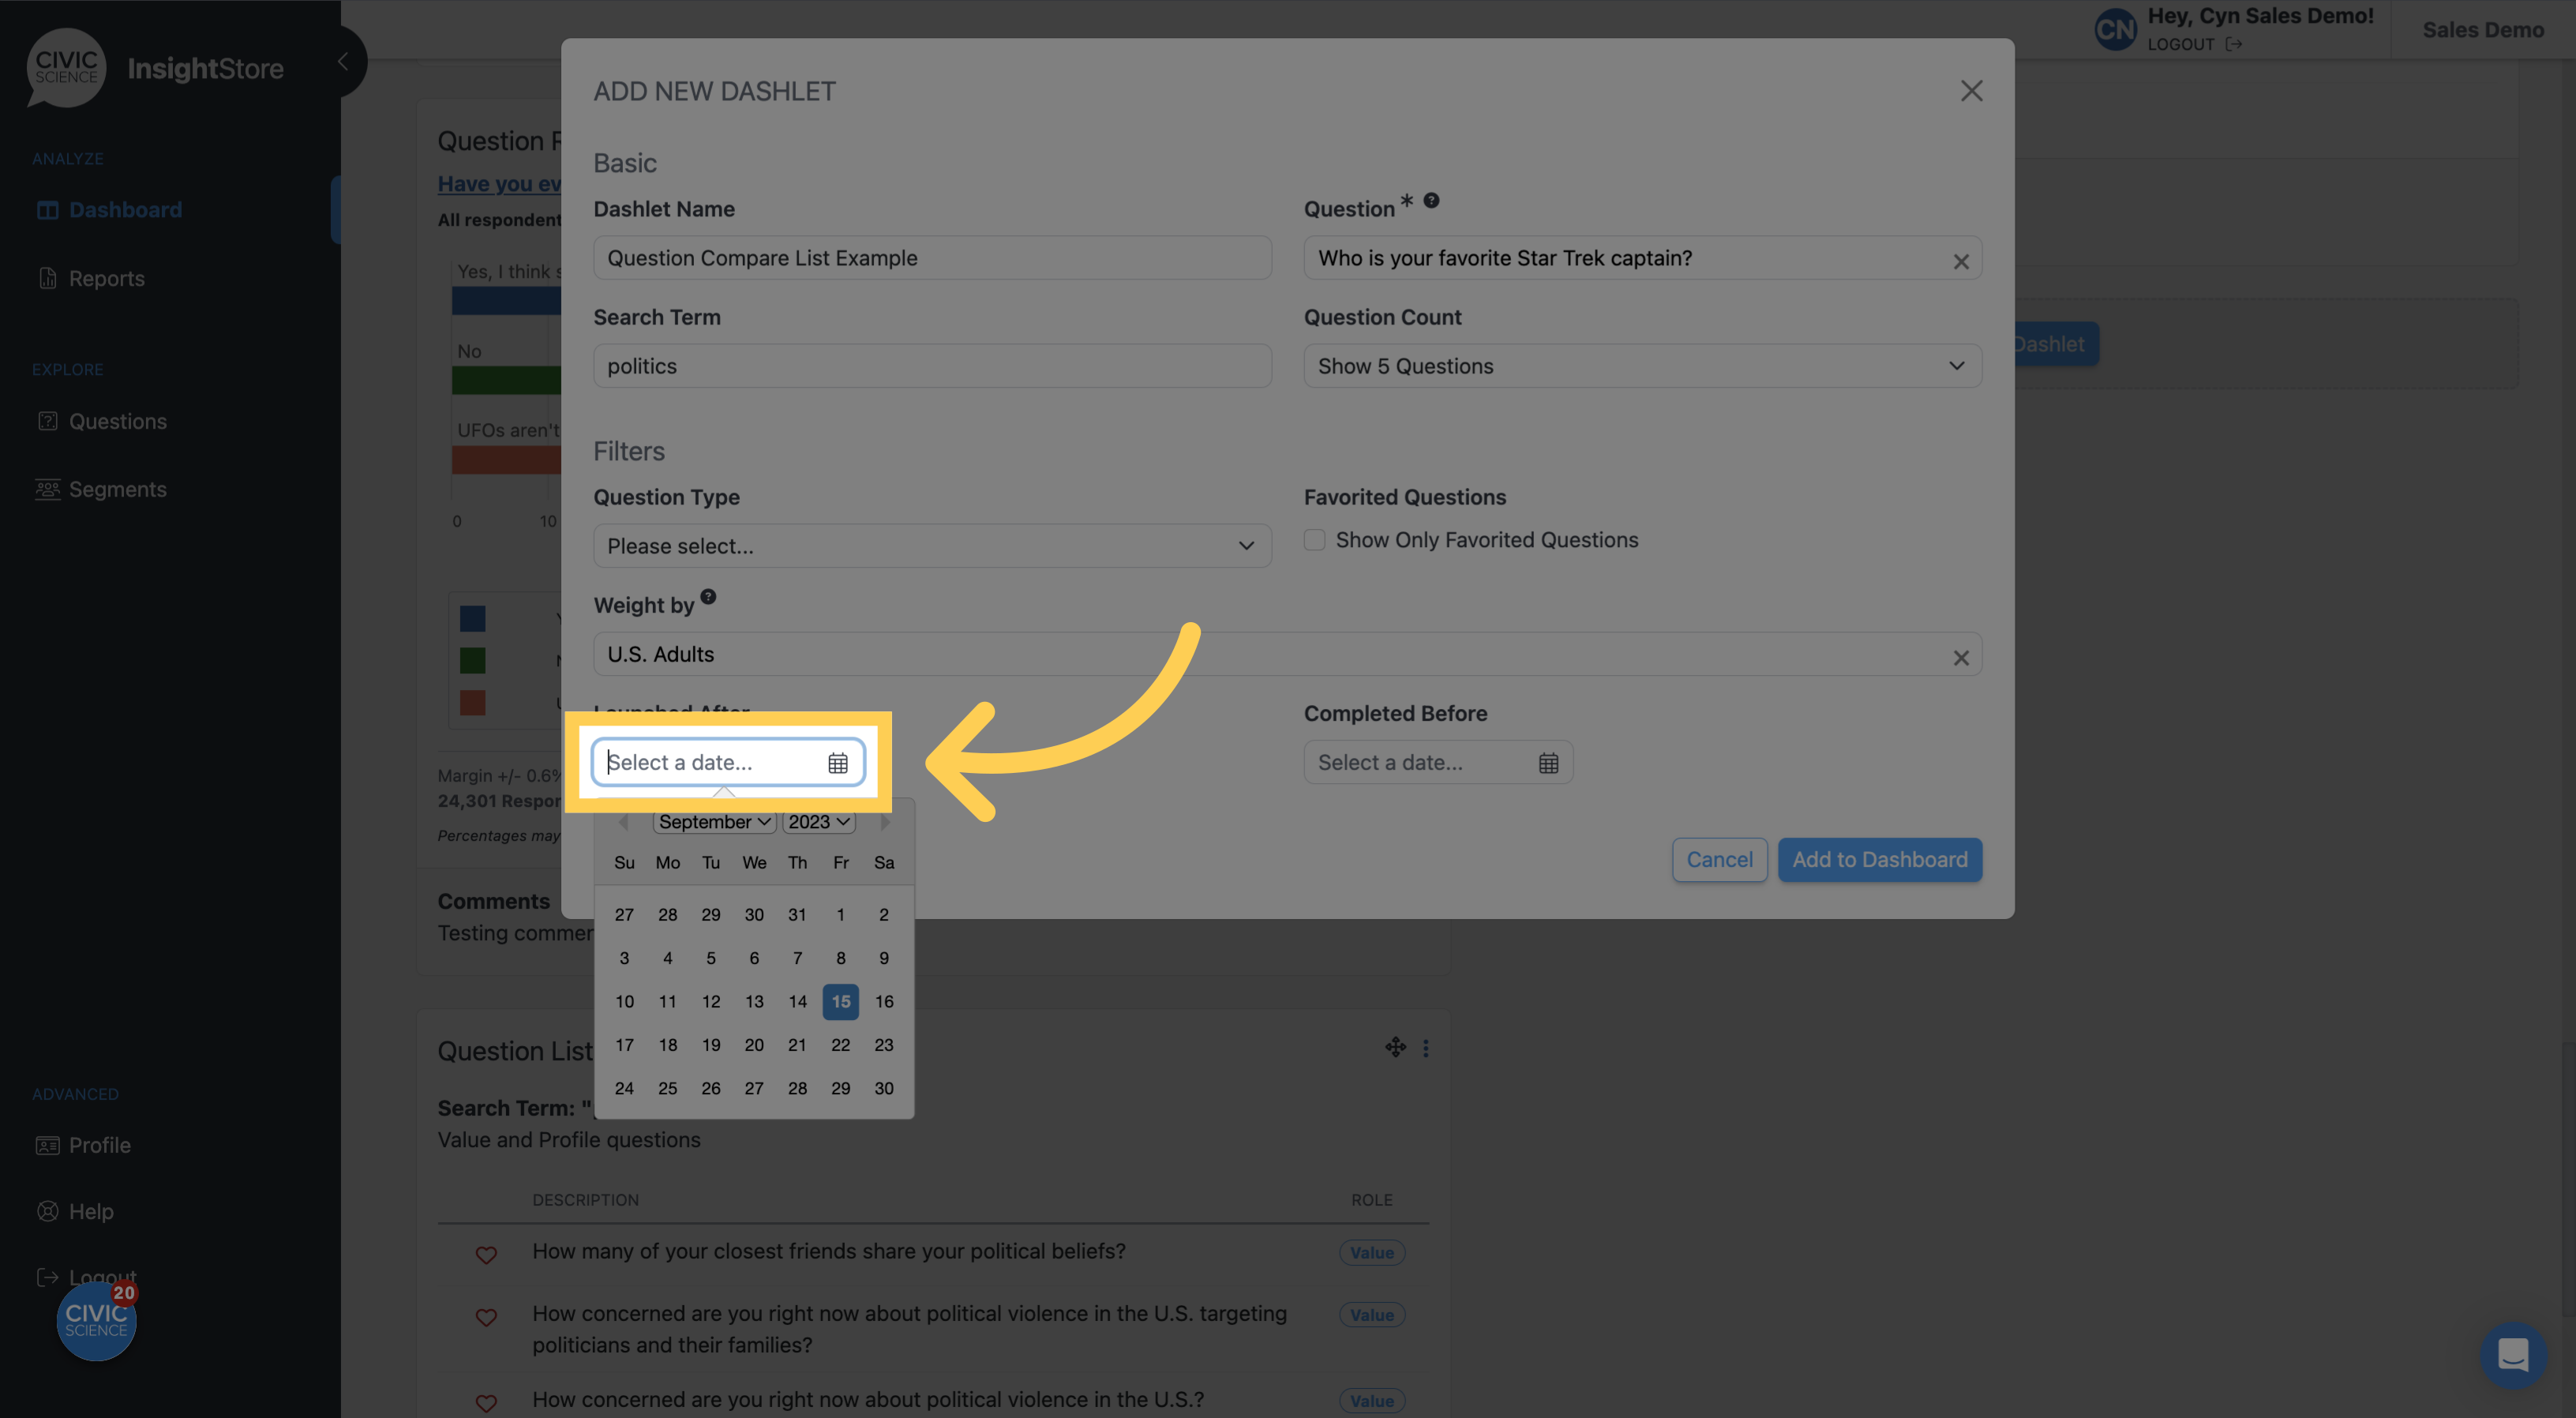Screen dimensions: 2576x1418
Task: Click the Analyze menu section label
Action: pos(66,157)
